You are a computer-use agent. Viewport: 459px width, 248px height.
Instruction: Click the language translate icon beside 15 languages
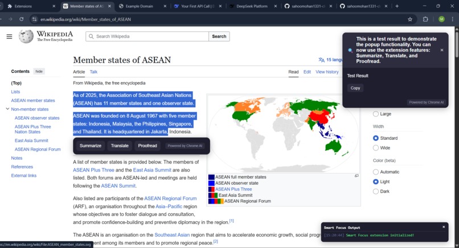pos(321,60)
